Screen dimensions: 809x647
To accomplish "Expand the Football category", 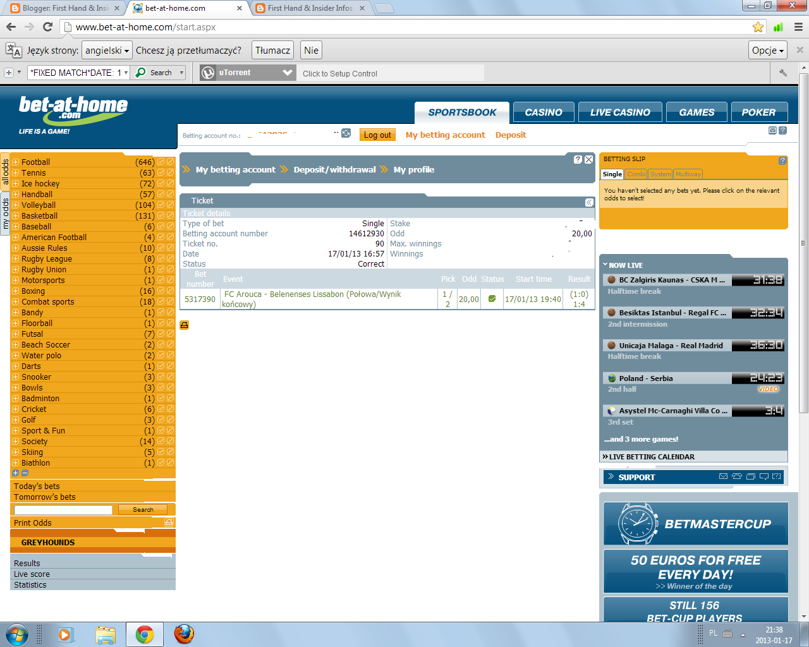I will pyautogui.click(x=15, y=162).
